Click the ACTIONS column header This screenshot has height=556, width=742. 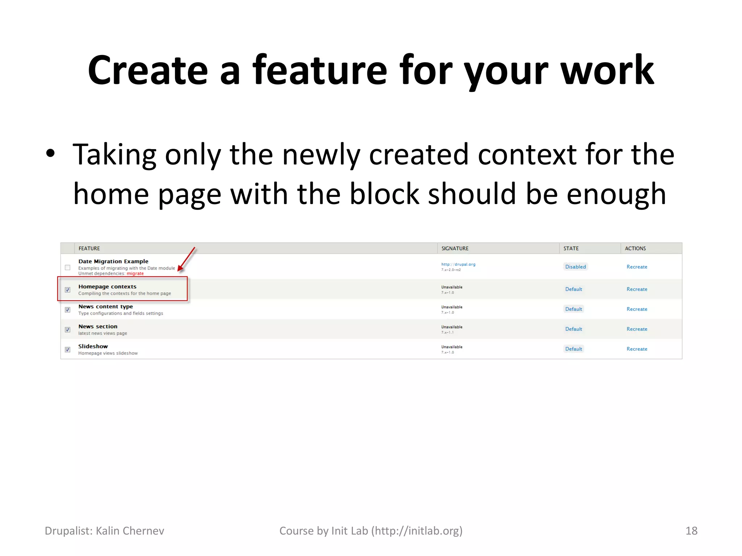pos(635,248)
